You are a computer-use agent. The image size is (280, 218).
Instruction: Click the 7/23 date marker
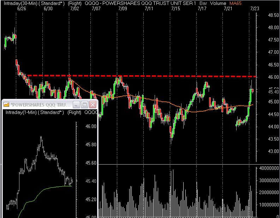click(x=255, y=8)
